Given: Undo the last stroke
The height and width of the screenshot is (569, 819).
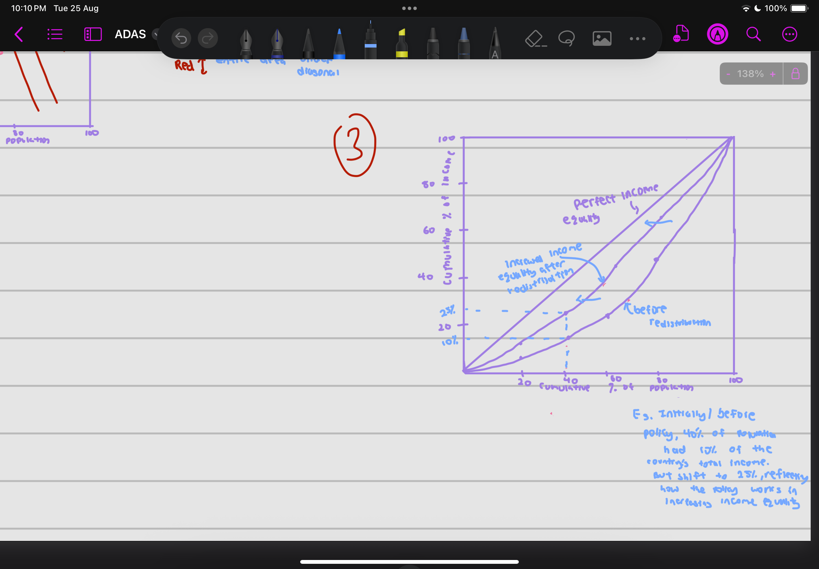Looking at the screenshot, I should coord(181,38).
